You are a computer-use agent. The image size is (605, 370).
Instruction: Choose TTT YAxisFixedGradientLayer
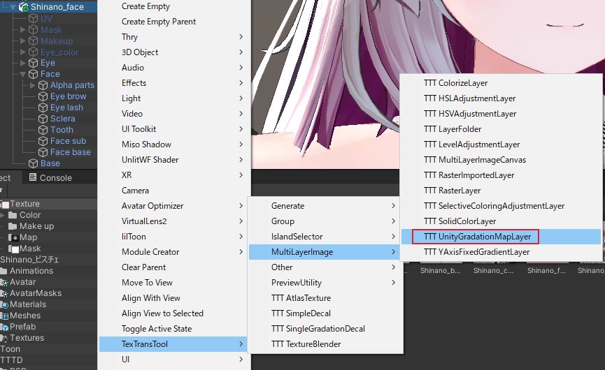501,252
